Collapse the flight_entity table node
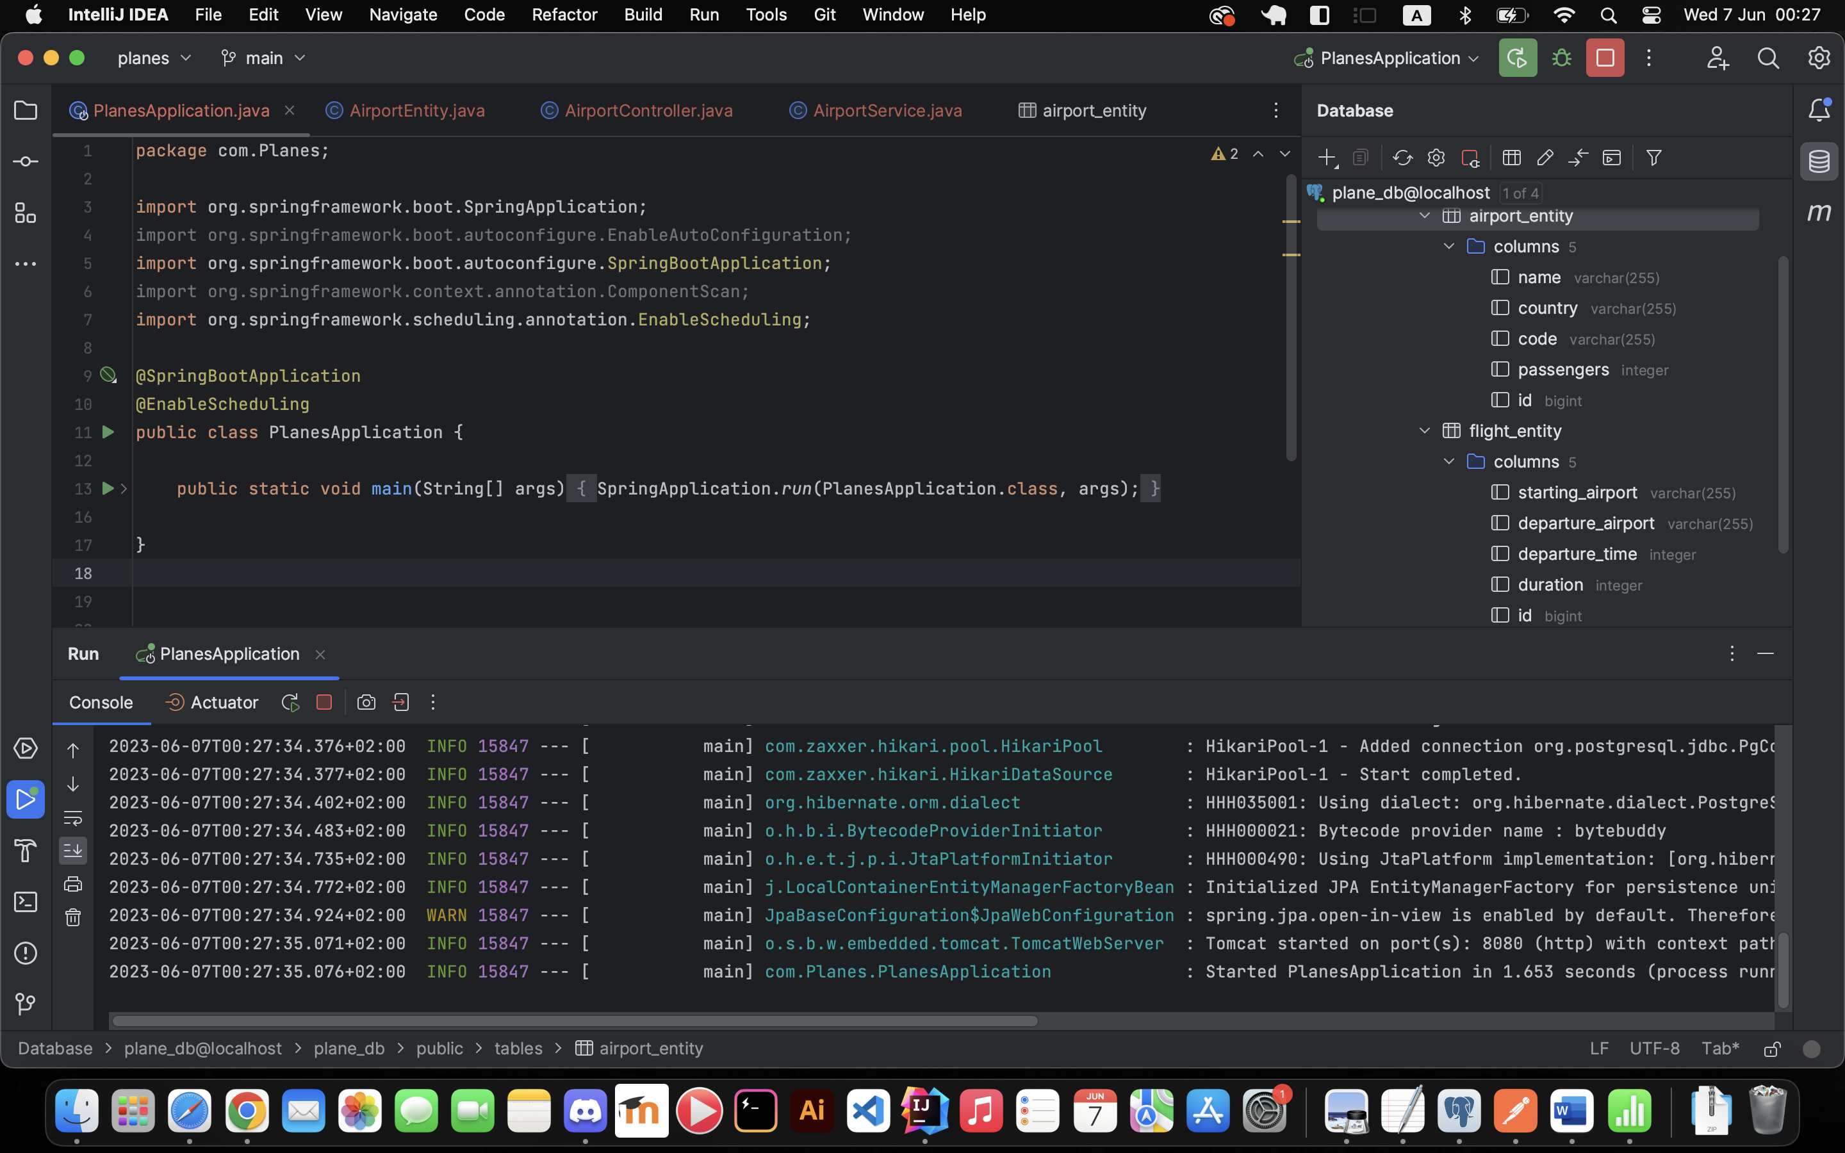The width and height of the screenshot is (1845, 1153). 1424,430
